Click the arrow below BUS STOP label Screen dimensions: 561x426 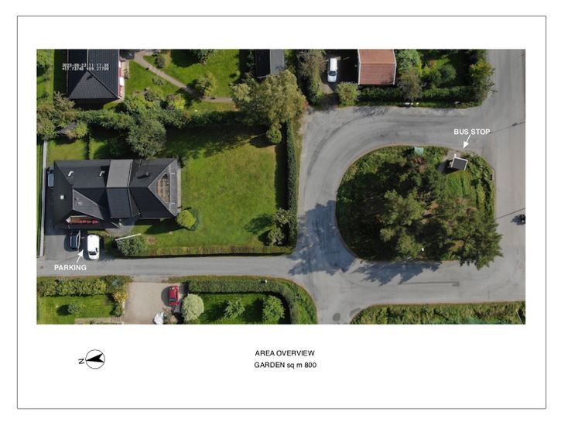[x=466, y=142]
